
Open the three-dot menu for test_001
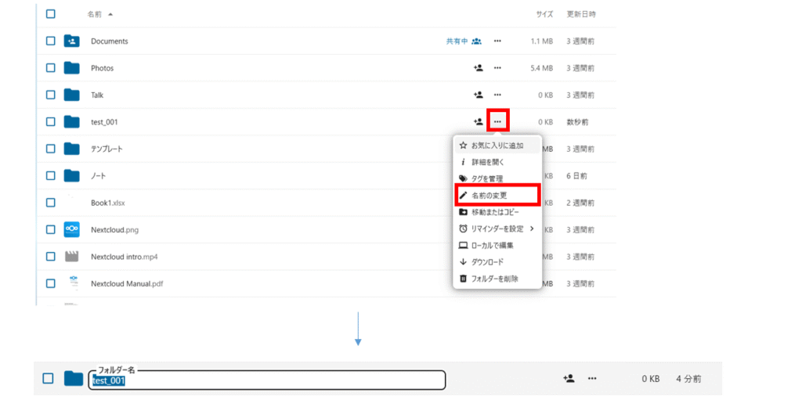[497, 121]
